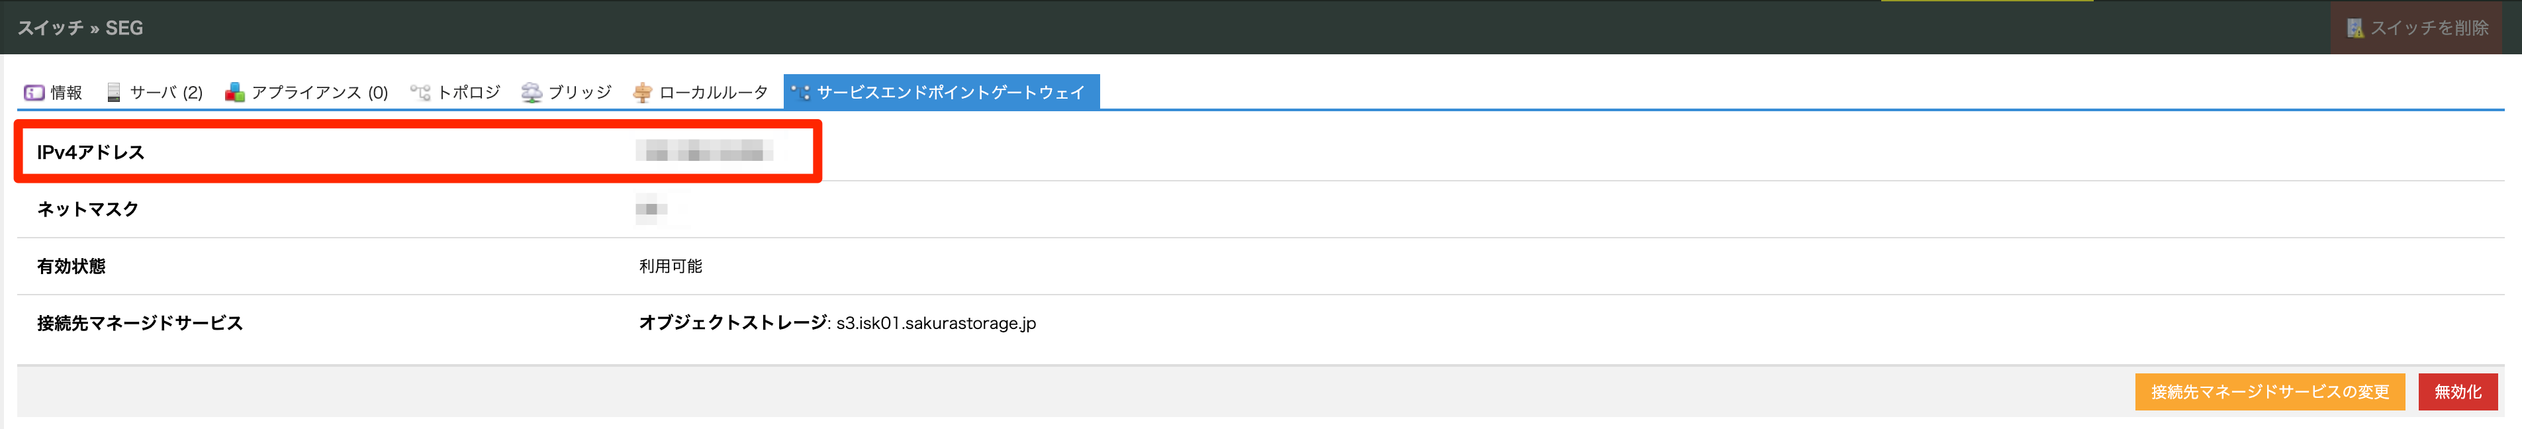Viewport: 2522px width, 429px height.
Task: Click the cloud bridge icon next to ブリッジ
Action: (531, 92)
